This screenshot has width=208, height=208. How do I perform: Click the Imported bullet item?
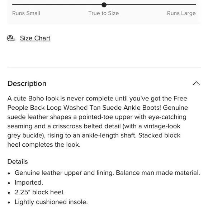point(29,183)
